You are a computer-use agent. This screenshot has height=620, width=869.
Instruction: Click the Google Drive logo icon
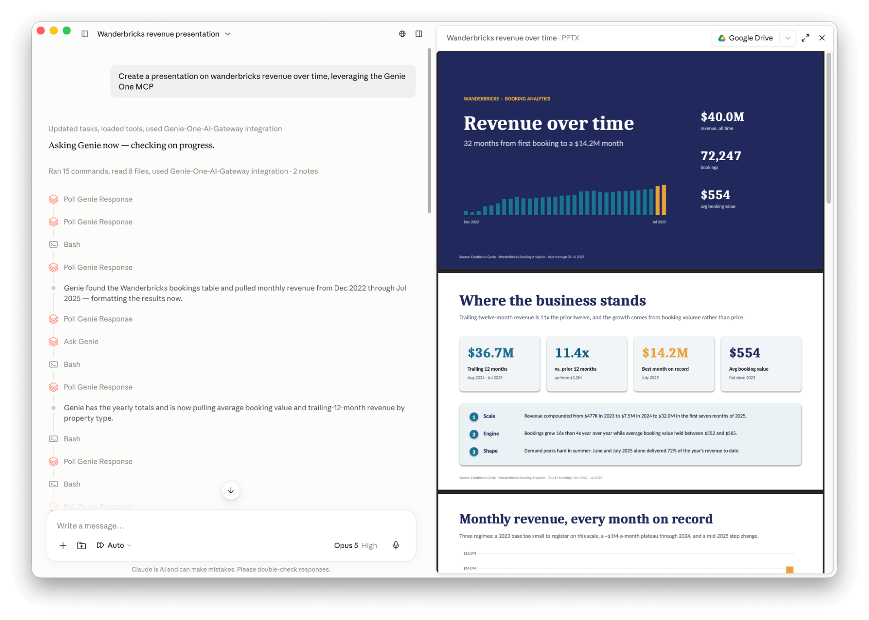point(722,38)
